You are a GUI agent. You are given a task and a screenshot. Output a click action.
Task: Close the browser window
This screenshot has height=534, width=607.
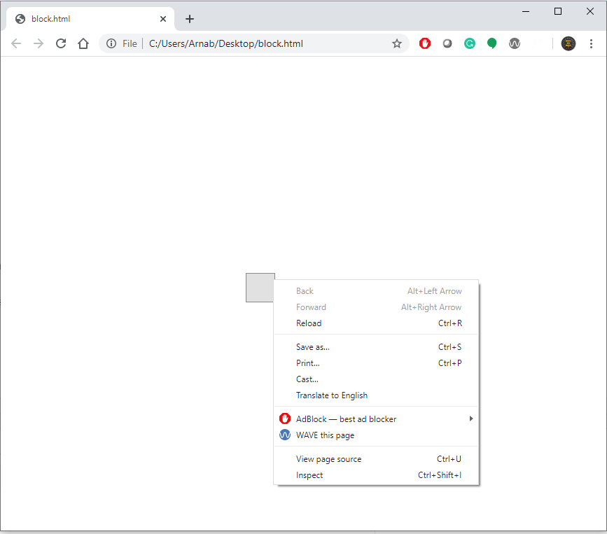coord(590,11)
